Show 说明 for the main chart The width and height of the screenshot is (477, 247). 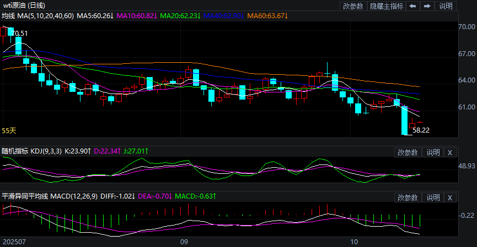coord(446,6)
